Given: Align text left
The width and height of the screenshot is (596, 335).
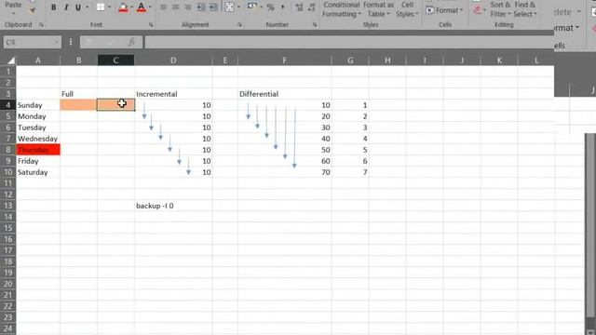Looking at the screenshot, I should coord(164,7).
